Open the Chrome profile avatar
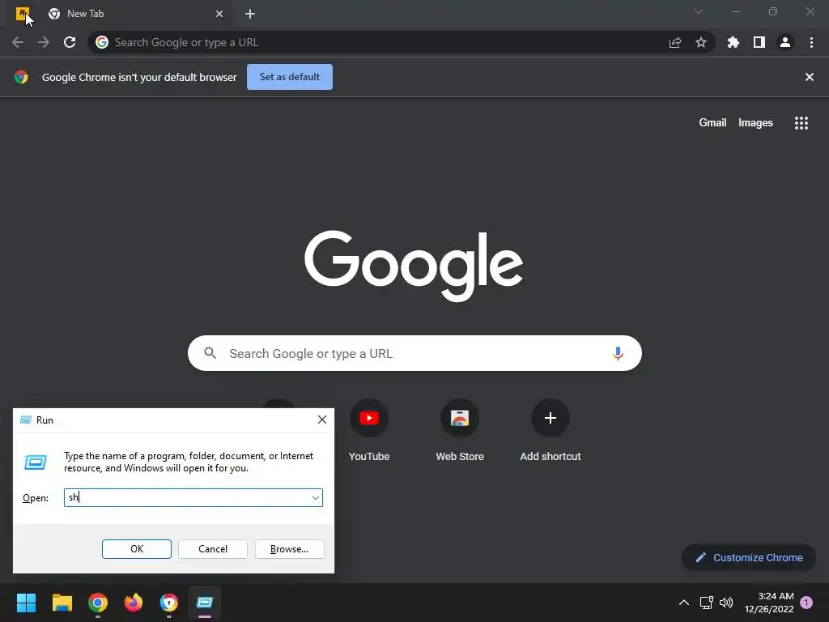 coord(785,42)
